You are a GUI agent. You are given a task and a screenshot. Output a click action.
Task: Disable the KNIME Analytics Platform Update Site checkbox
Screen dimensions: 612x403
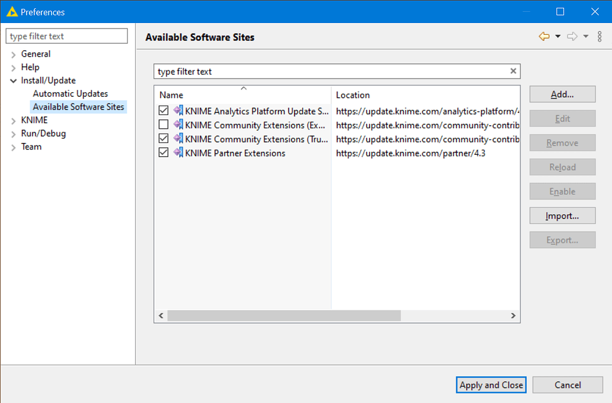(x=163, y=110)
